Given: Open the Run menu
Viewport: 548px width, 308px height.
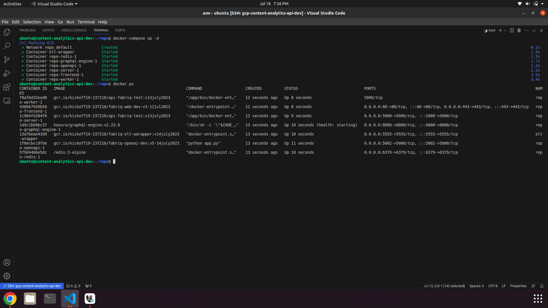Looking at the screenshot, I should coord(70,22).
